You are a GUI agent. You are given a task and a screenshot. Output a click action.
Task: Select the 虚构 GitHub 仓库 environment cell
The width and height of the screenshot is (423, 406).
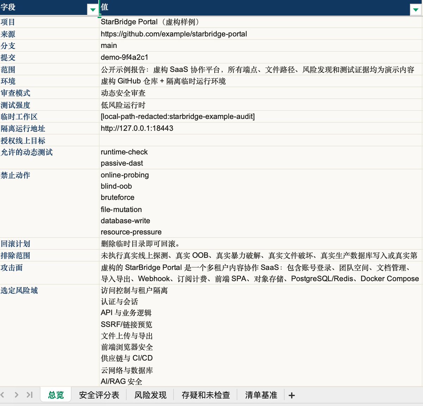261,81
